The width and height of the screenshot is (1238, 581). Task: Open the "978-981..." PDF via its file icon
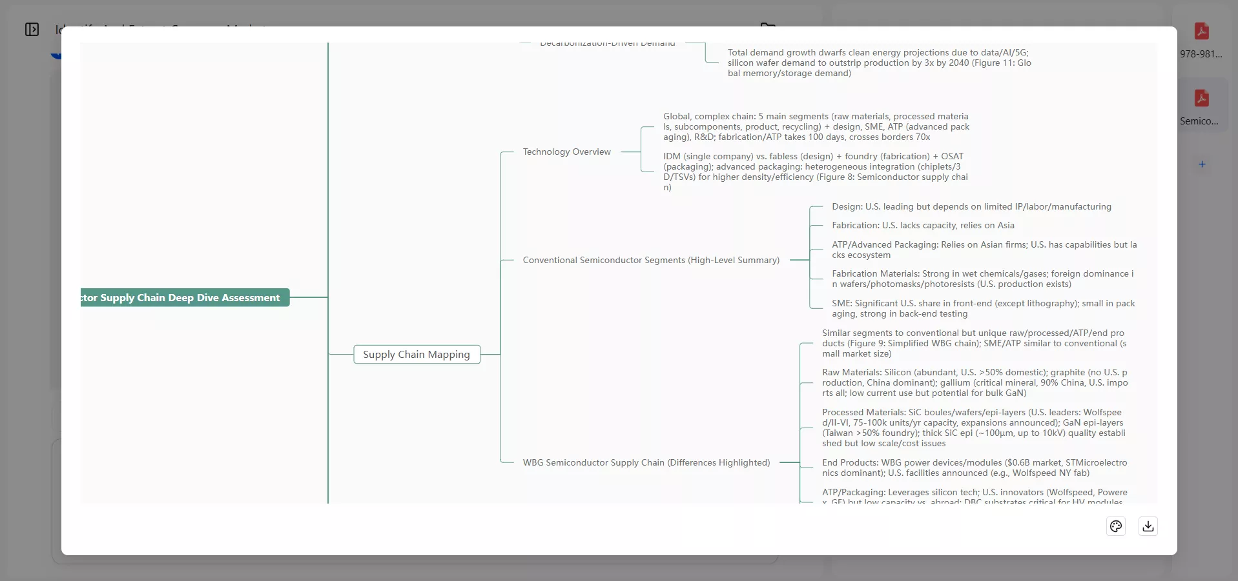[1201, 30]
